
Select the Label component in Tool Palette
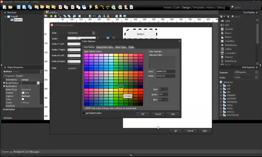[x=227, y=21]
